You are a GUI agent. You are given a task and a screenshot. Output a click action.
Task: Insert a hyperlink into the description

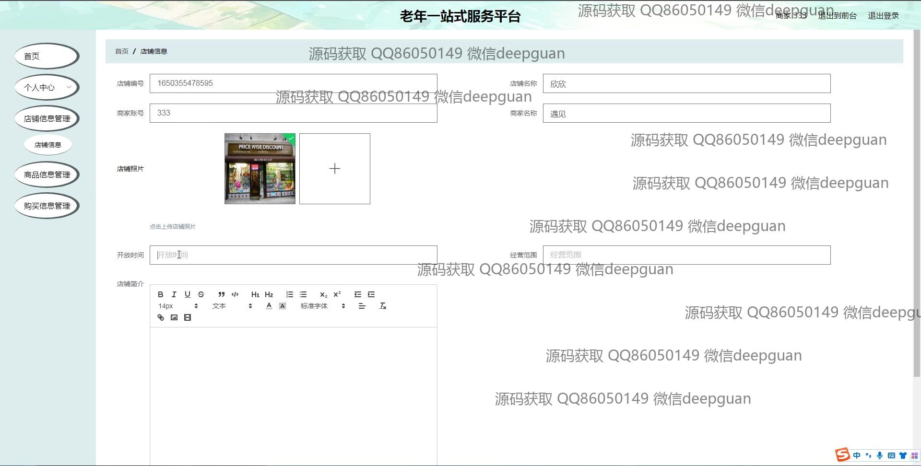pos(161,317)
